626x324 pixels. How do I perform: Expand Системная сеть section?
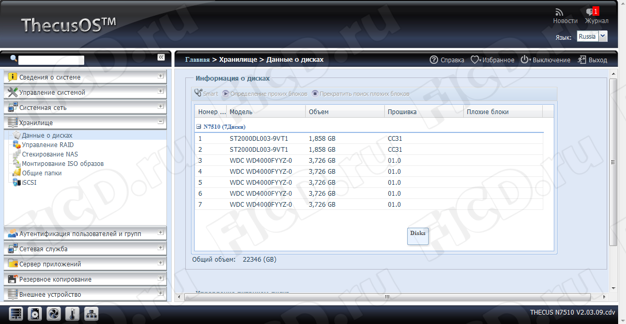[161, 106]
